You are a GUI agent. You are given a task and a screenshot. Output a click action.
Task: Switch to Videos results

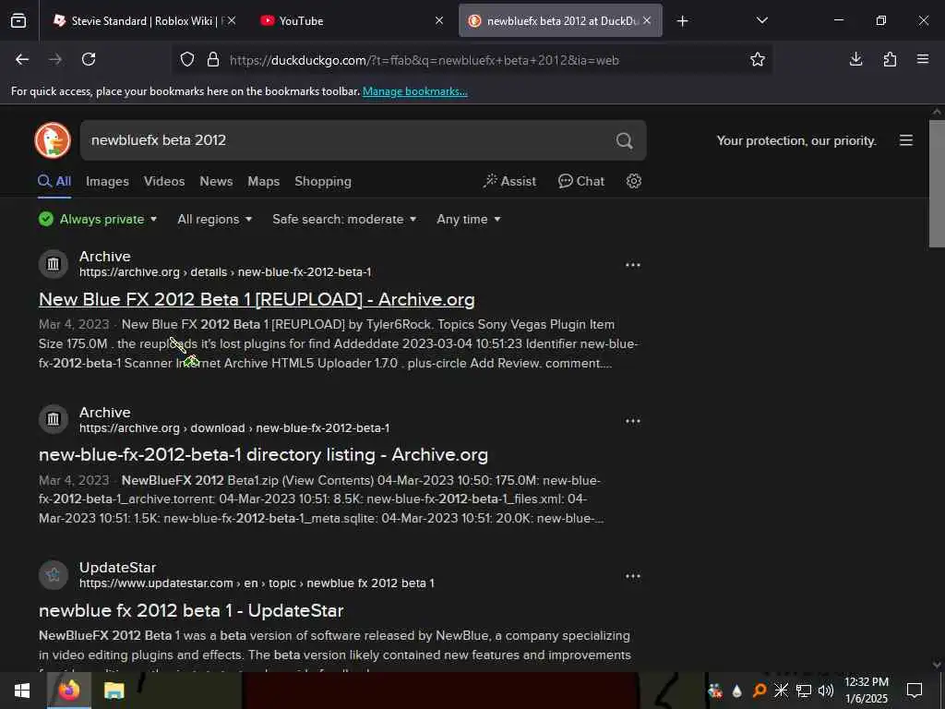click(x=164, y=182)
